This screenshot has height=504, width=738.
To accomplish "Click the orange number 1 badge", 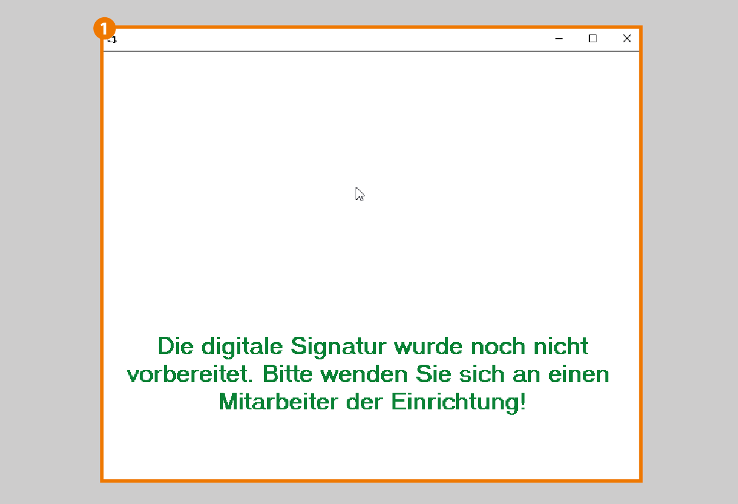I will point(104,29).
